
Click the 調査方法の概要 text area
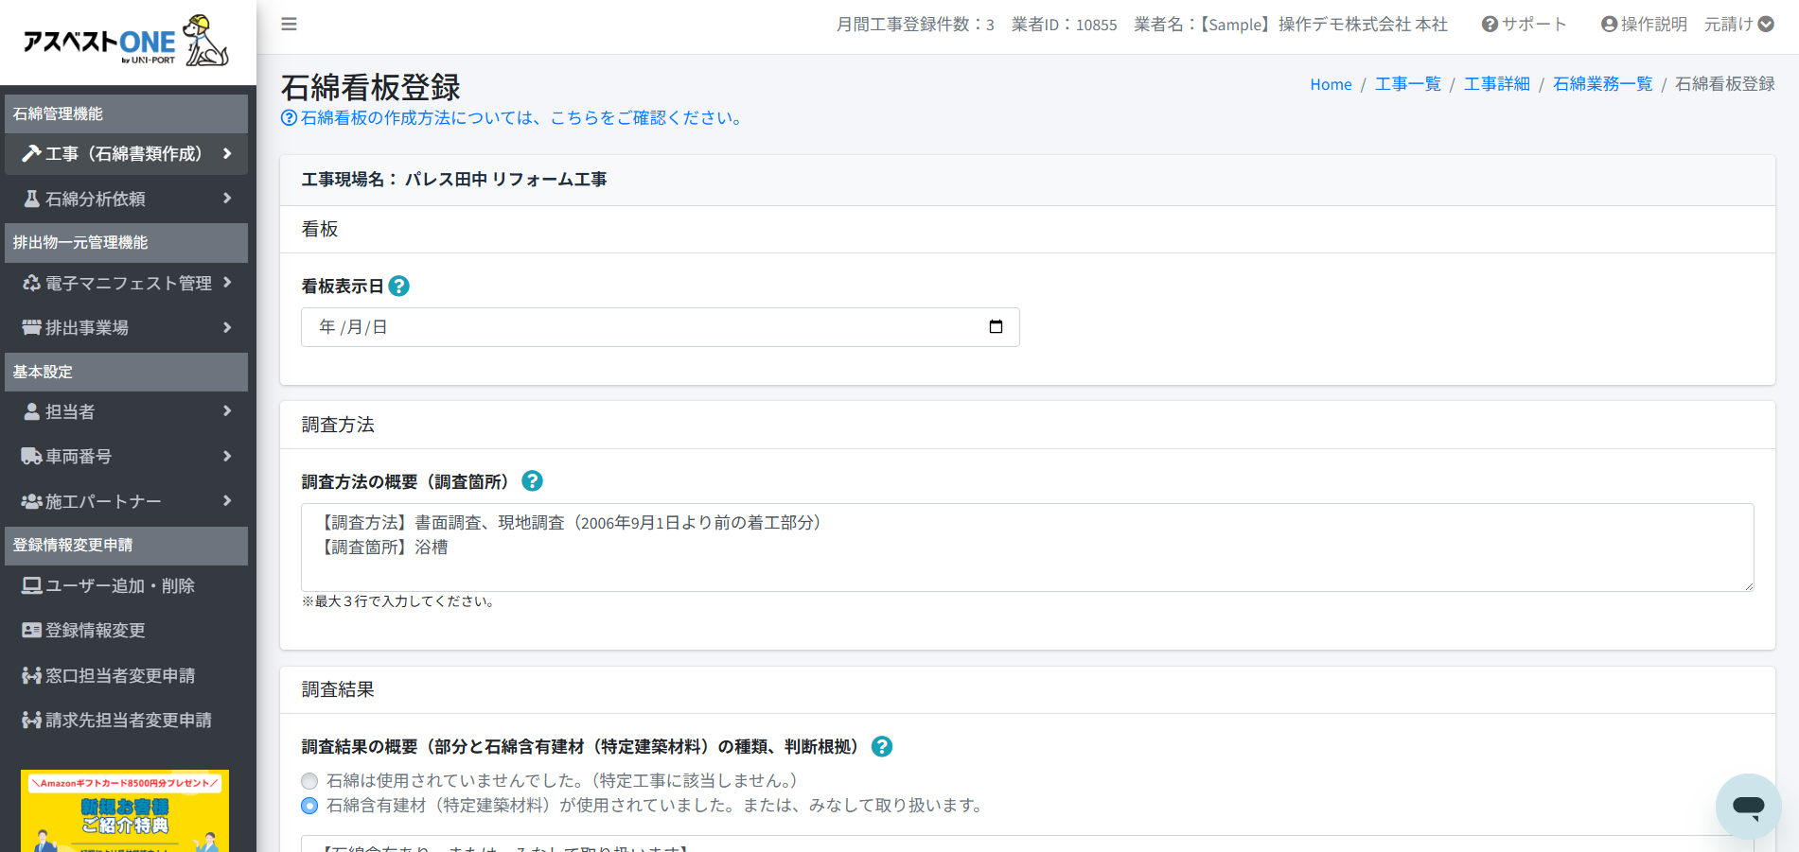pos(1027,548)
